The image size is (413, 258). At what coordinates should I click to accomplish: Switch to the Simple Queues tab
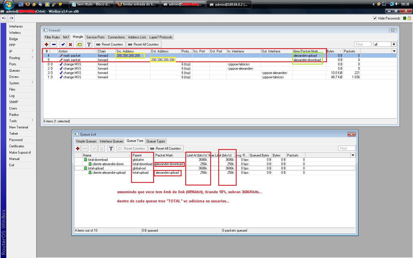click(86, 141)
